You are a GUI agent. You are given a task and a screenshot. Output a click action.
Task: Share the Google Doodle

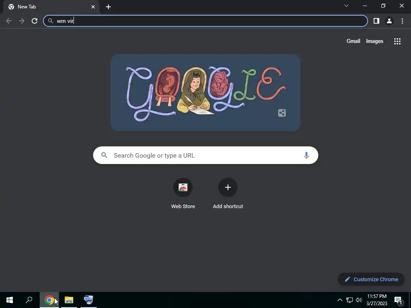tap(282, 113)
